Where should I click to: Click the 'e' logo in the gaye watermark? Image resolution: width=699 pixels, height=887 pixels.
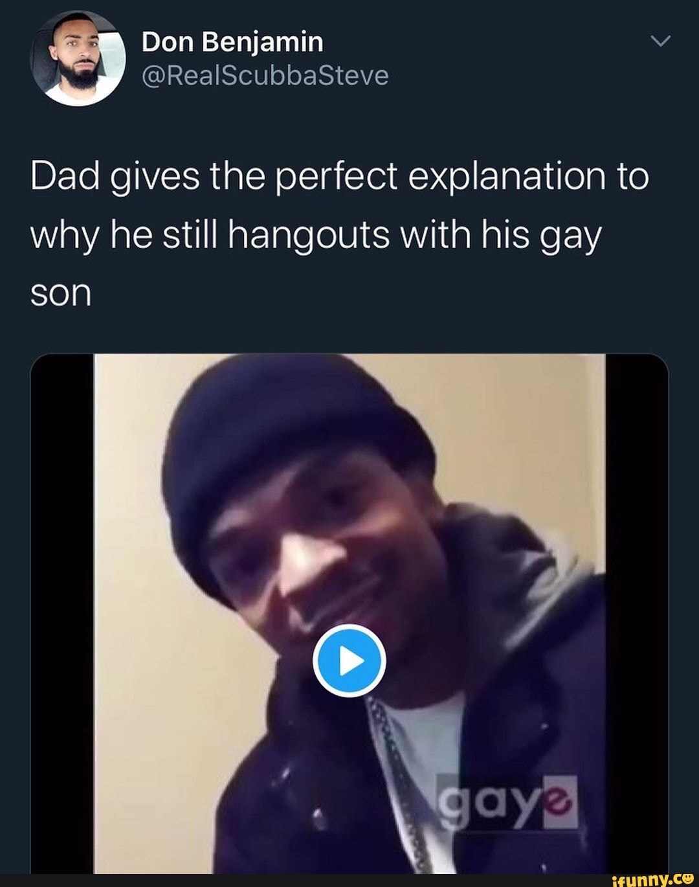[559, 802]
